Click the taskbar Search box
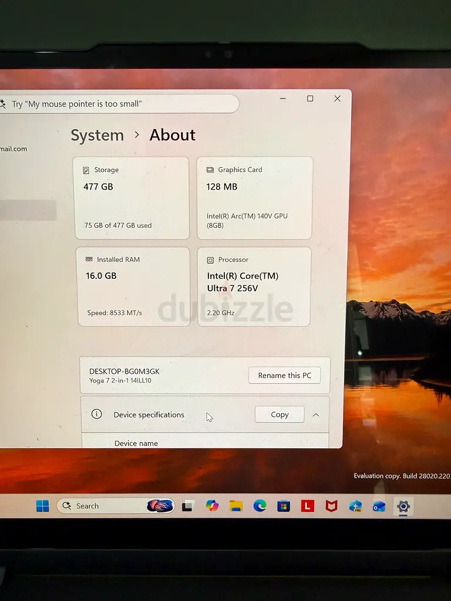This screenshot has width=451, height=601. click(116, 506)
